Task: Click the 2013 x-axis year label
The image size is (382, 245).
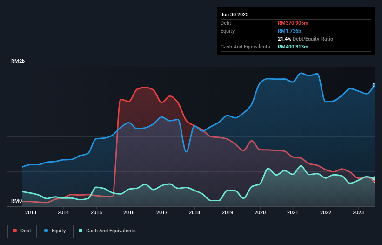Action: click(31, 212)
